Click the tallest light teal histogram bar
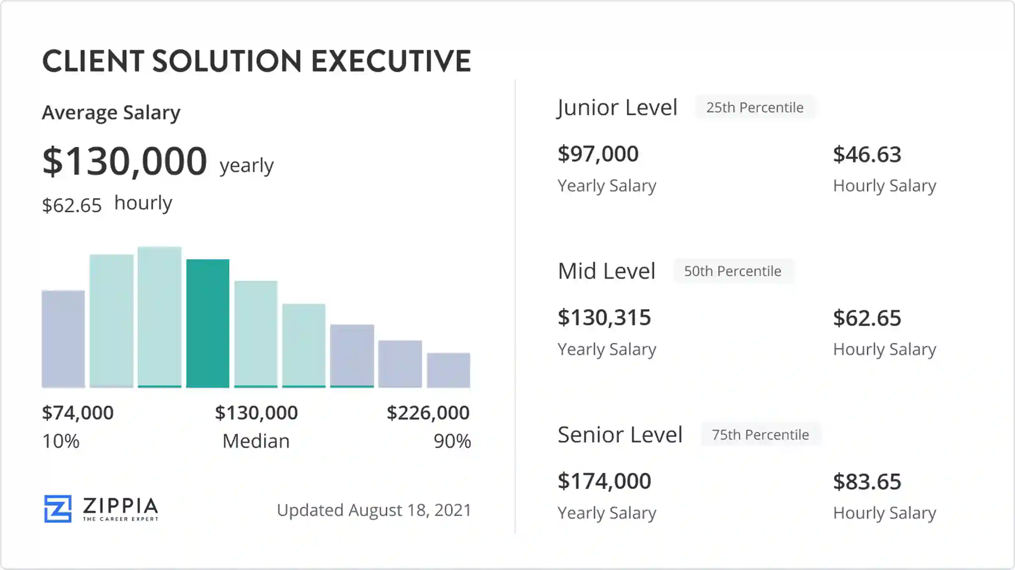This screenshot has height=570, width=1015. coord(159,317)
